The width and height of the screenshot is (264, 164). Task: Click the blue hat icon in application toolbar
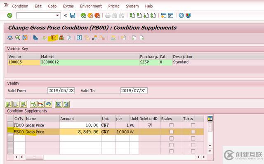point(10,38)
